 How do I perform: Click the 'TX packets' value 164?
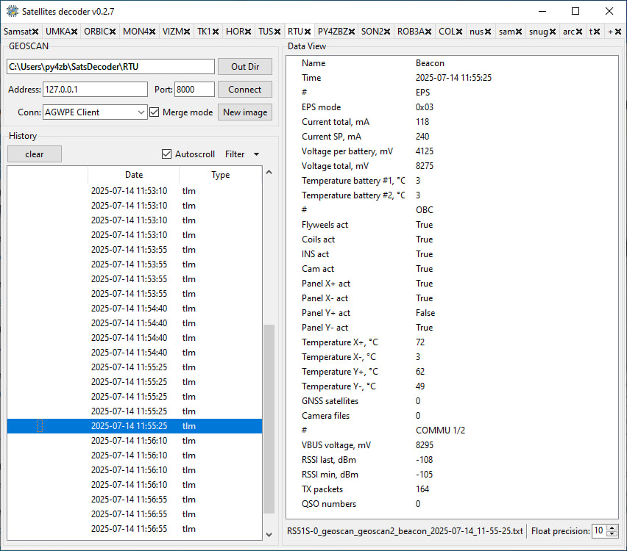pyautogui.click(x=422, y=489)
